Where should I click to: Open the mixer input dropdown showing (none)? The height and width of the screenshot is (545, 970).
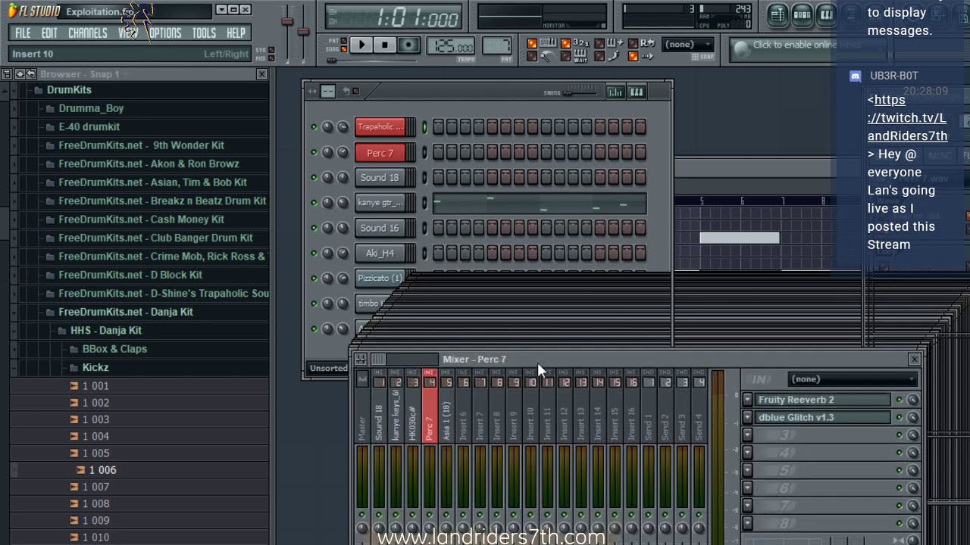pyautogui.click(x=853, y=379)
